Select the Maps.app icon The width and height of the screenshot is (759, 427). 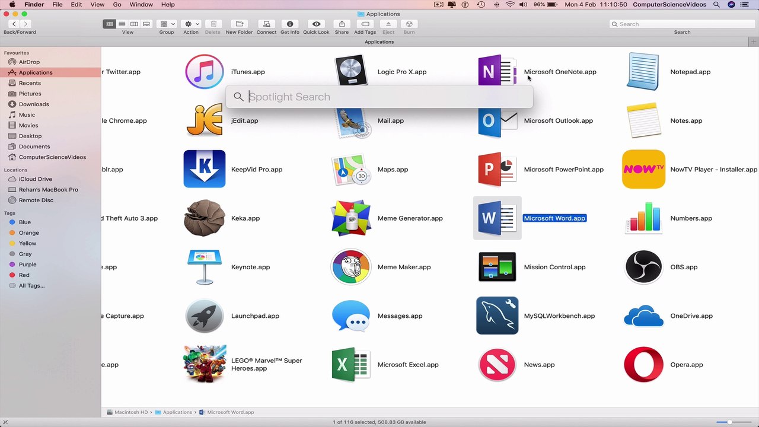(x=352, y=170)
